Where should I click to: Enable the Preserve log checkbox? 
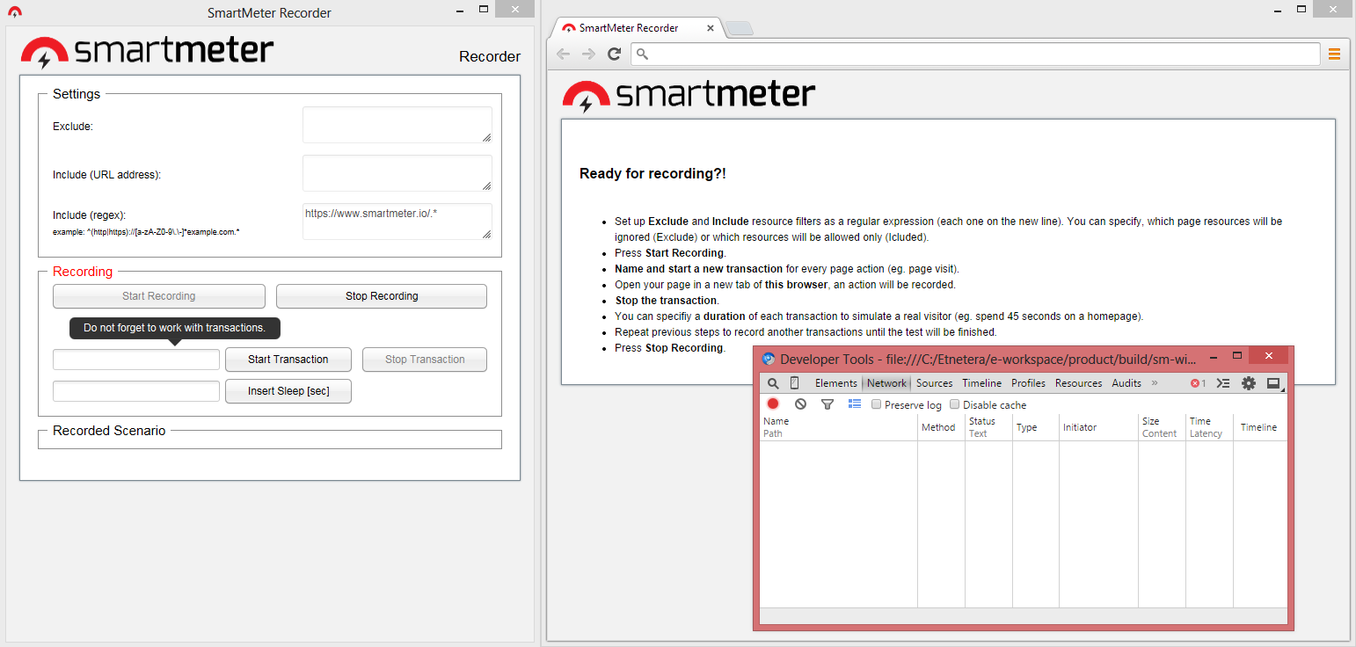(x=876, y=405)
